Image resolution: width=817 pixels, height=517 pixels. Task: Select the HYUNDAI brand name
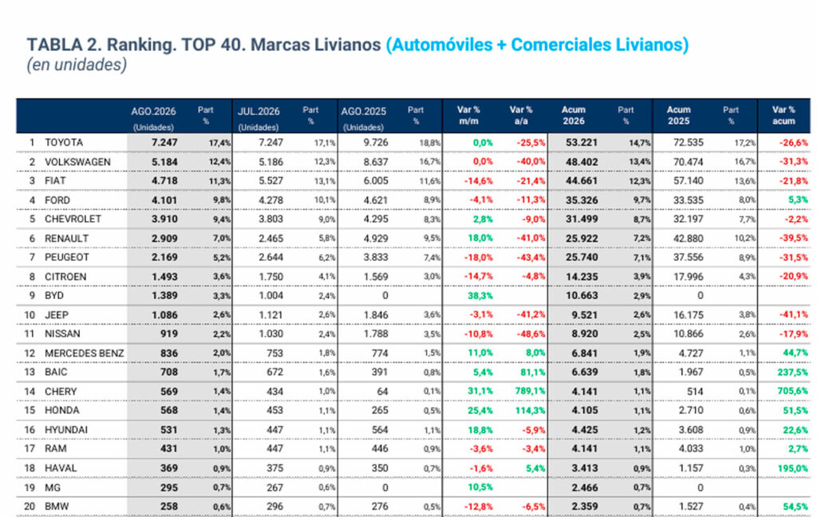[x=66, y=429]
